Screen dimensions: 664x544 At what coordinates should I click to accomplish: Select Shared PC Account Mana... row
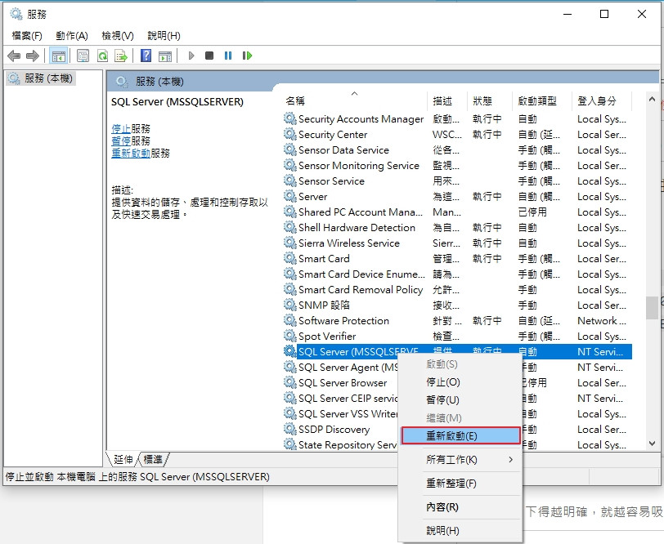(457, 212)
